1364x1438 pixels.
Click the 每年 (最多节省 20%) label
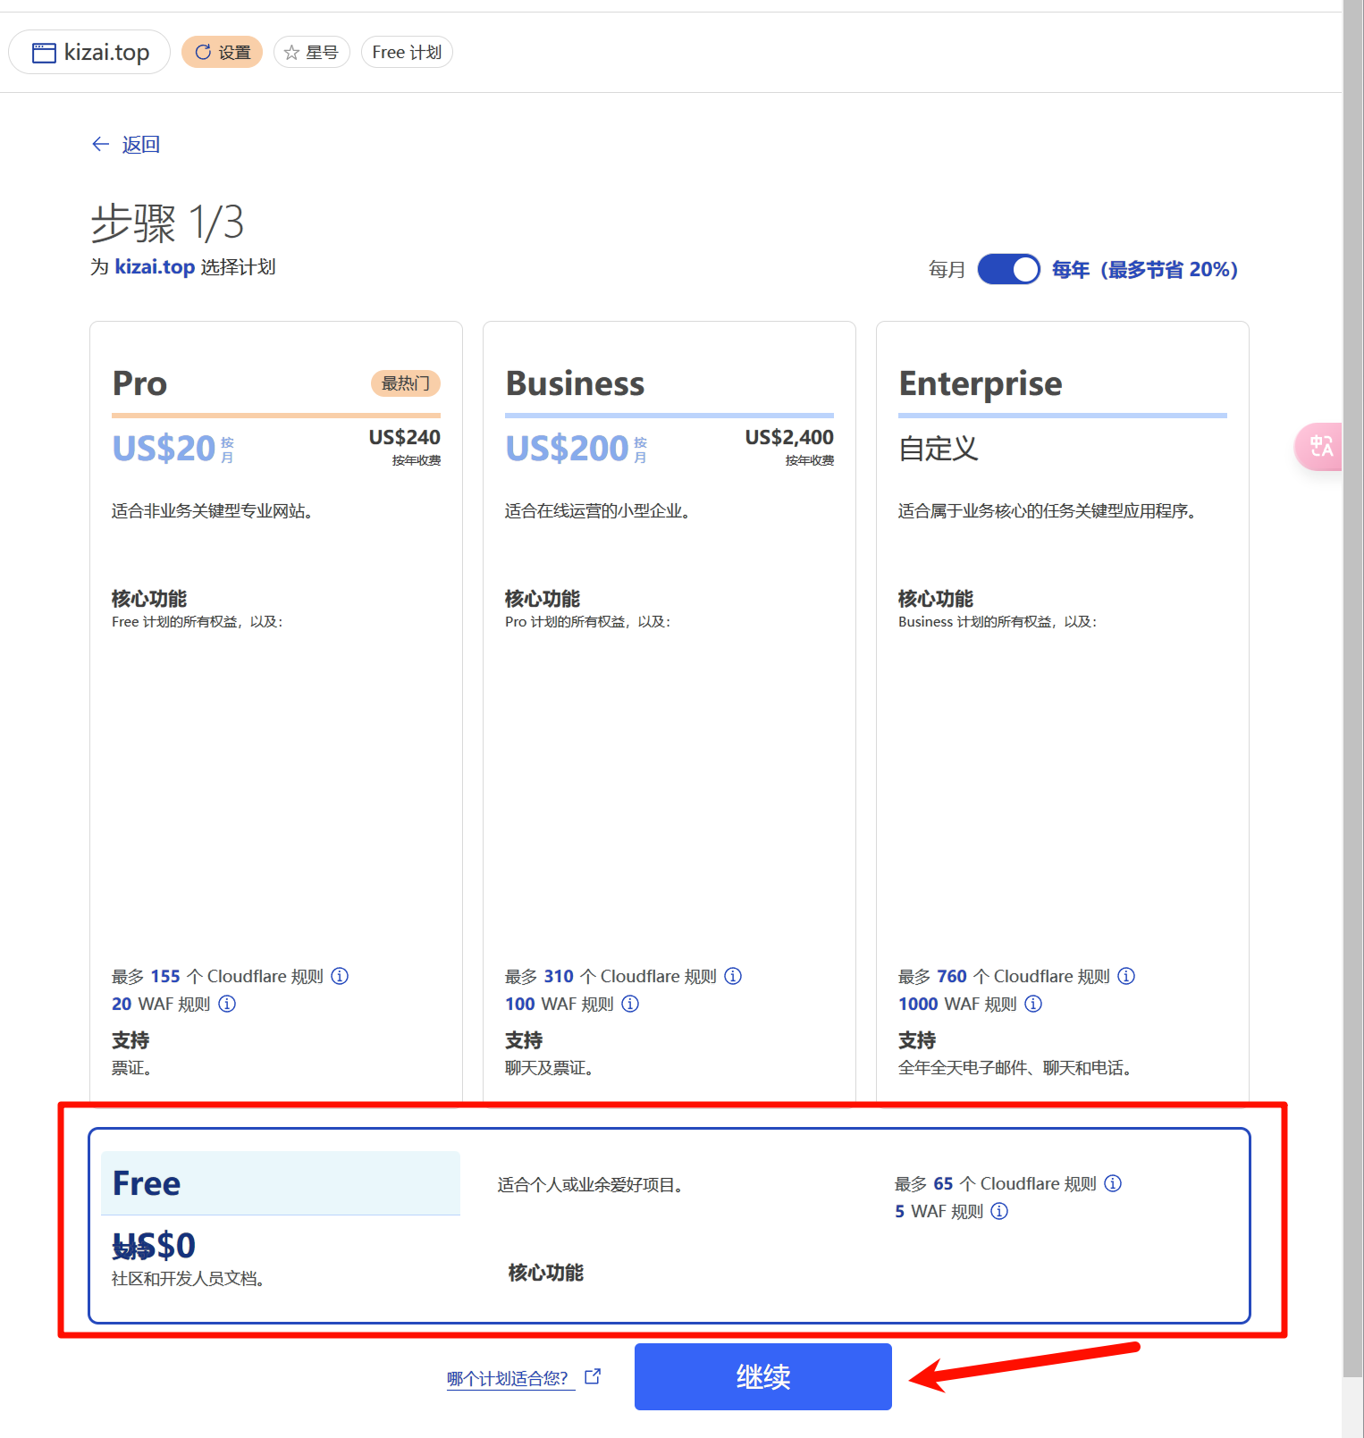point(1145,269)
